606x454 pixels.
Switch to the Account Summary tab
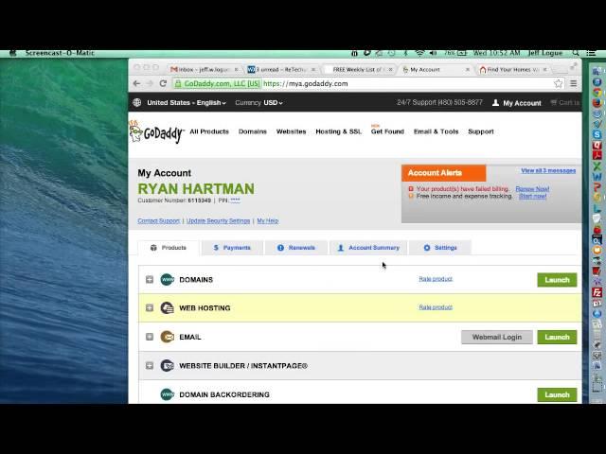coord(368,248)
